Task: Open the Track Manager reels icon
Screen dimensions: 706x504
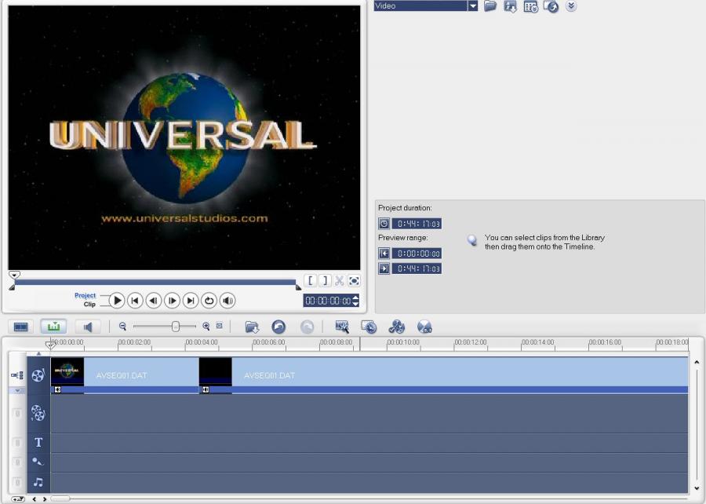Action: click(397, 327)
